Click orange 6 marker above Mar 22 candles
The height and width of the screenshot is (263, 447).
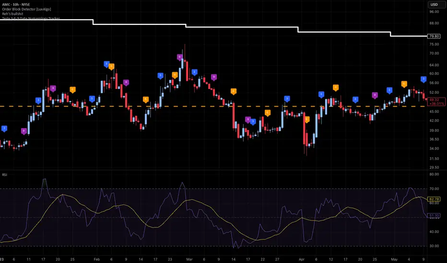click(x=268, y=113)
